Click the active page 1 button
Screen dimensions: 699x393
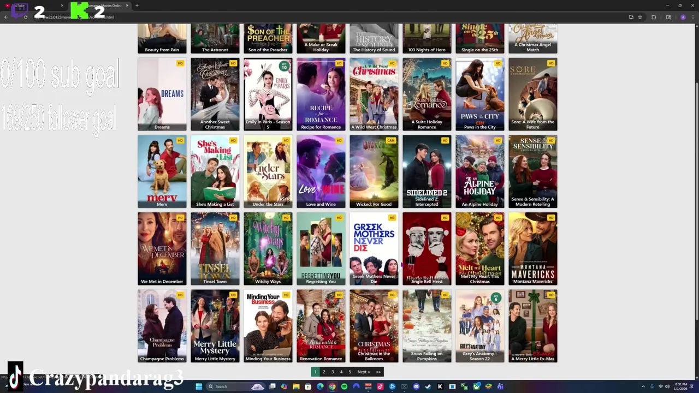pos(315,372)
